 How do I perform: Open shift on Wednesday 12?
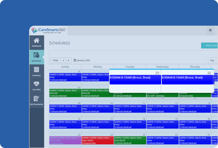(x=162, y=109)
